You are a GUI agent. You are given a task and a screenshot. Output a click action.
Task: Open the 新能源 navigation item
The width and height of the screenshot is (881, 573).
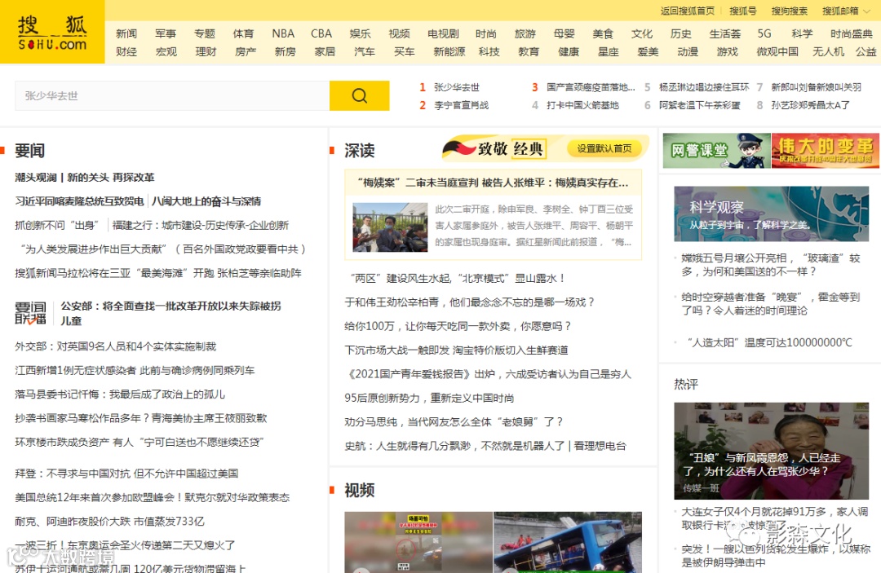[449, 51]
